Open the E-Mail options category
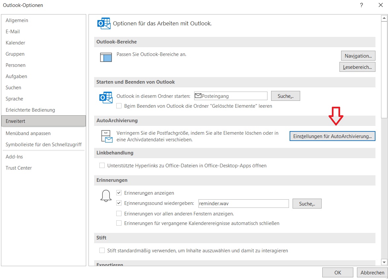Image resolution: width=388 pixels, height=279 pixels. pyautogui.click(x=44, y=32)
